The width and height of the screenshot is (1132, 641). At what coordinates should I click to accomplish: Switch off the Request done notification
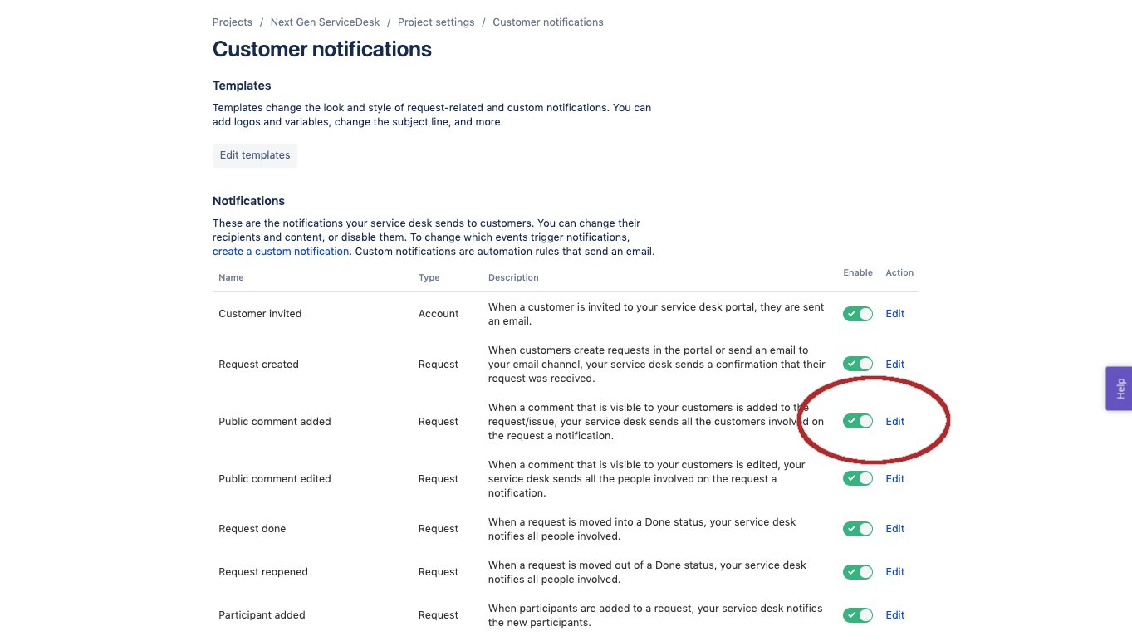click(858, 529)
